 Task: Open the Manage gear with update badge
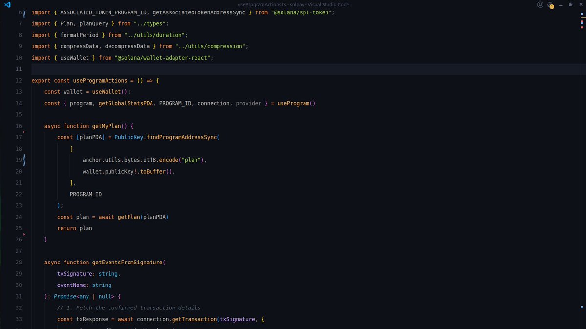[550, 5]
